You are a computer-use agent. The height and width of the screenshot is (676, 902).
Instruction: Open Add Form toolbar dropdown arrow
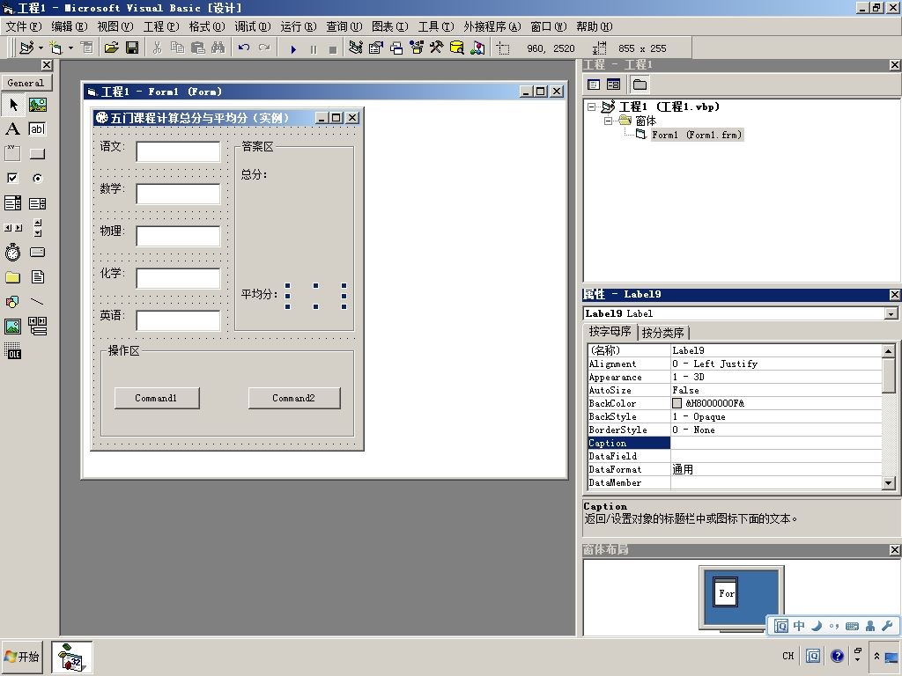tap(70, 48)
